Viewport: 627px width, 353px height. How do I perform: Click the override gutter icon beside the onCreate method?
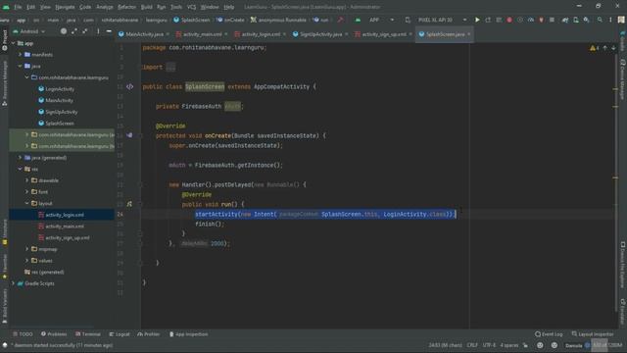[129, 135]
